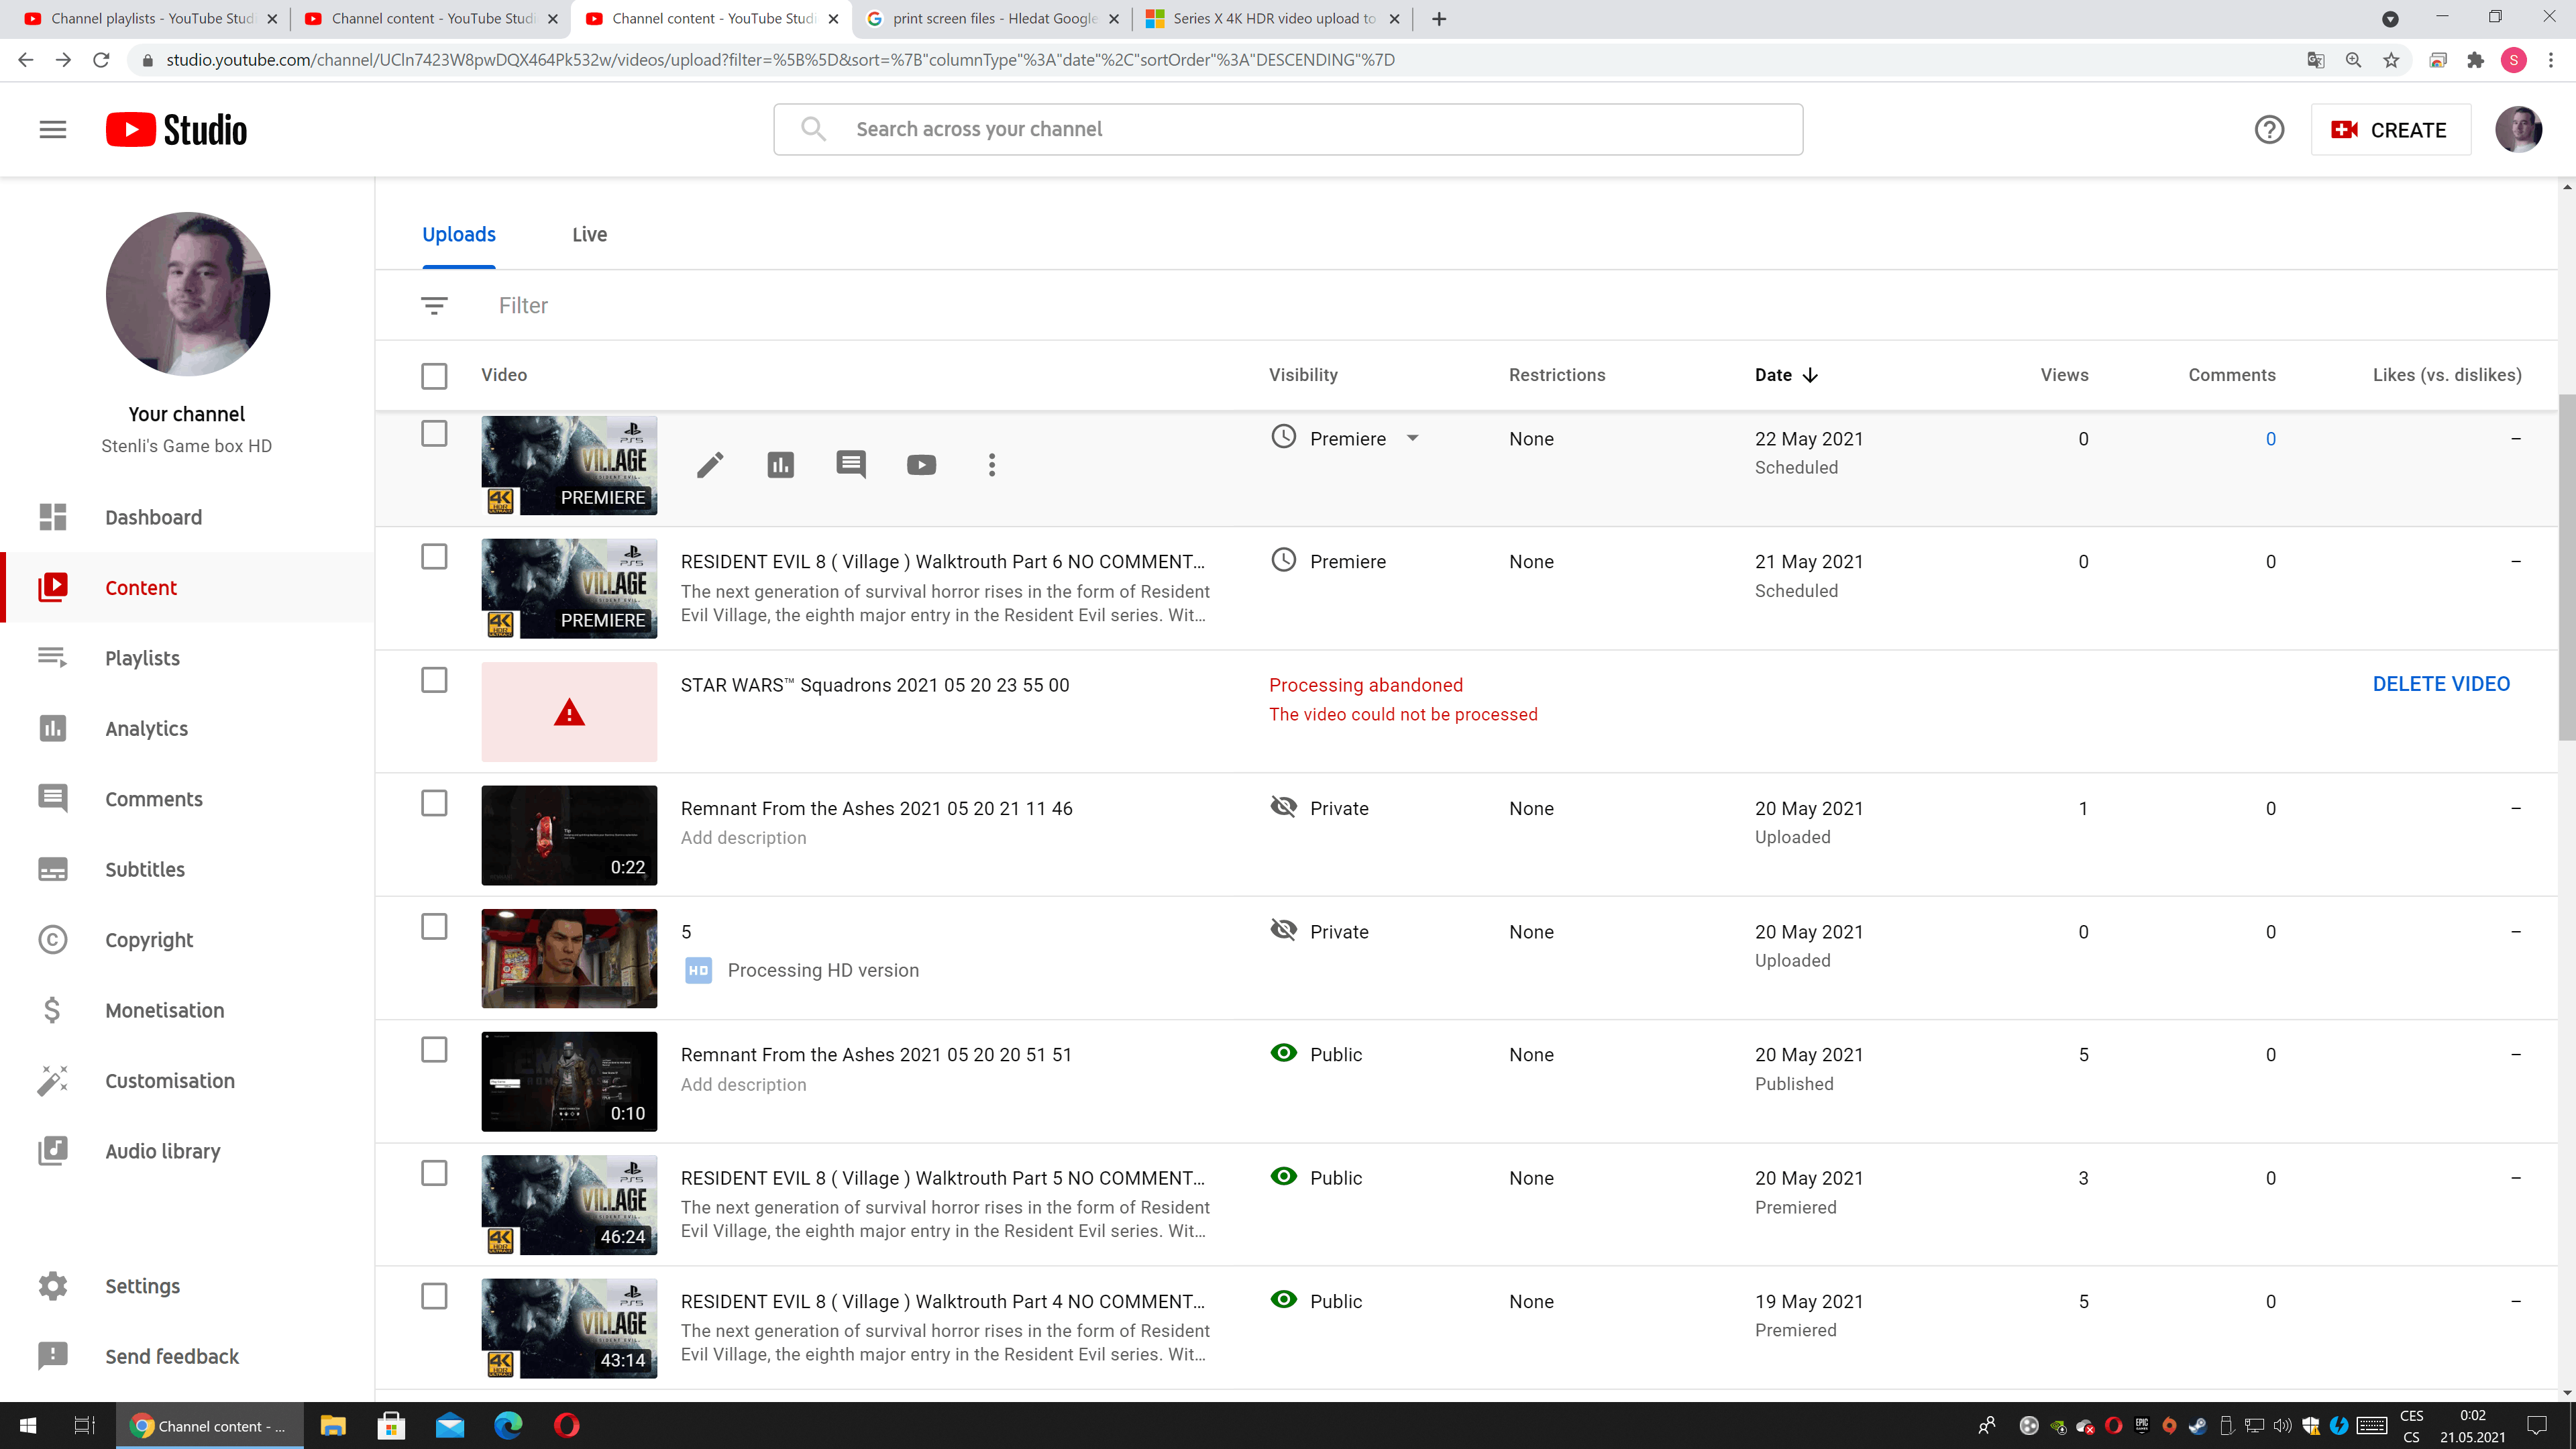Click View on YouTube icon for hovered video
The image size is (2576, 1449).
click(x=921, y=465)
